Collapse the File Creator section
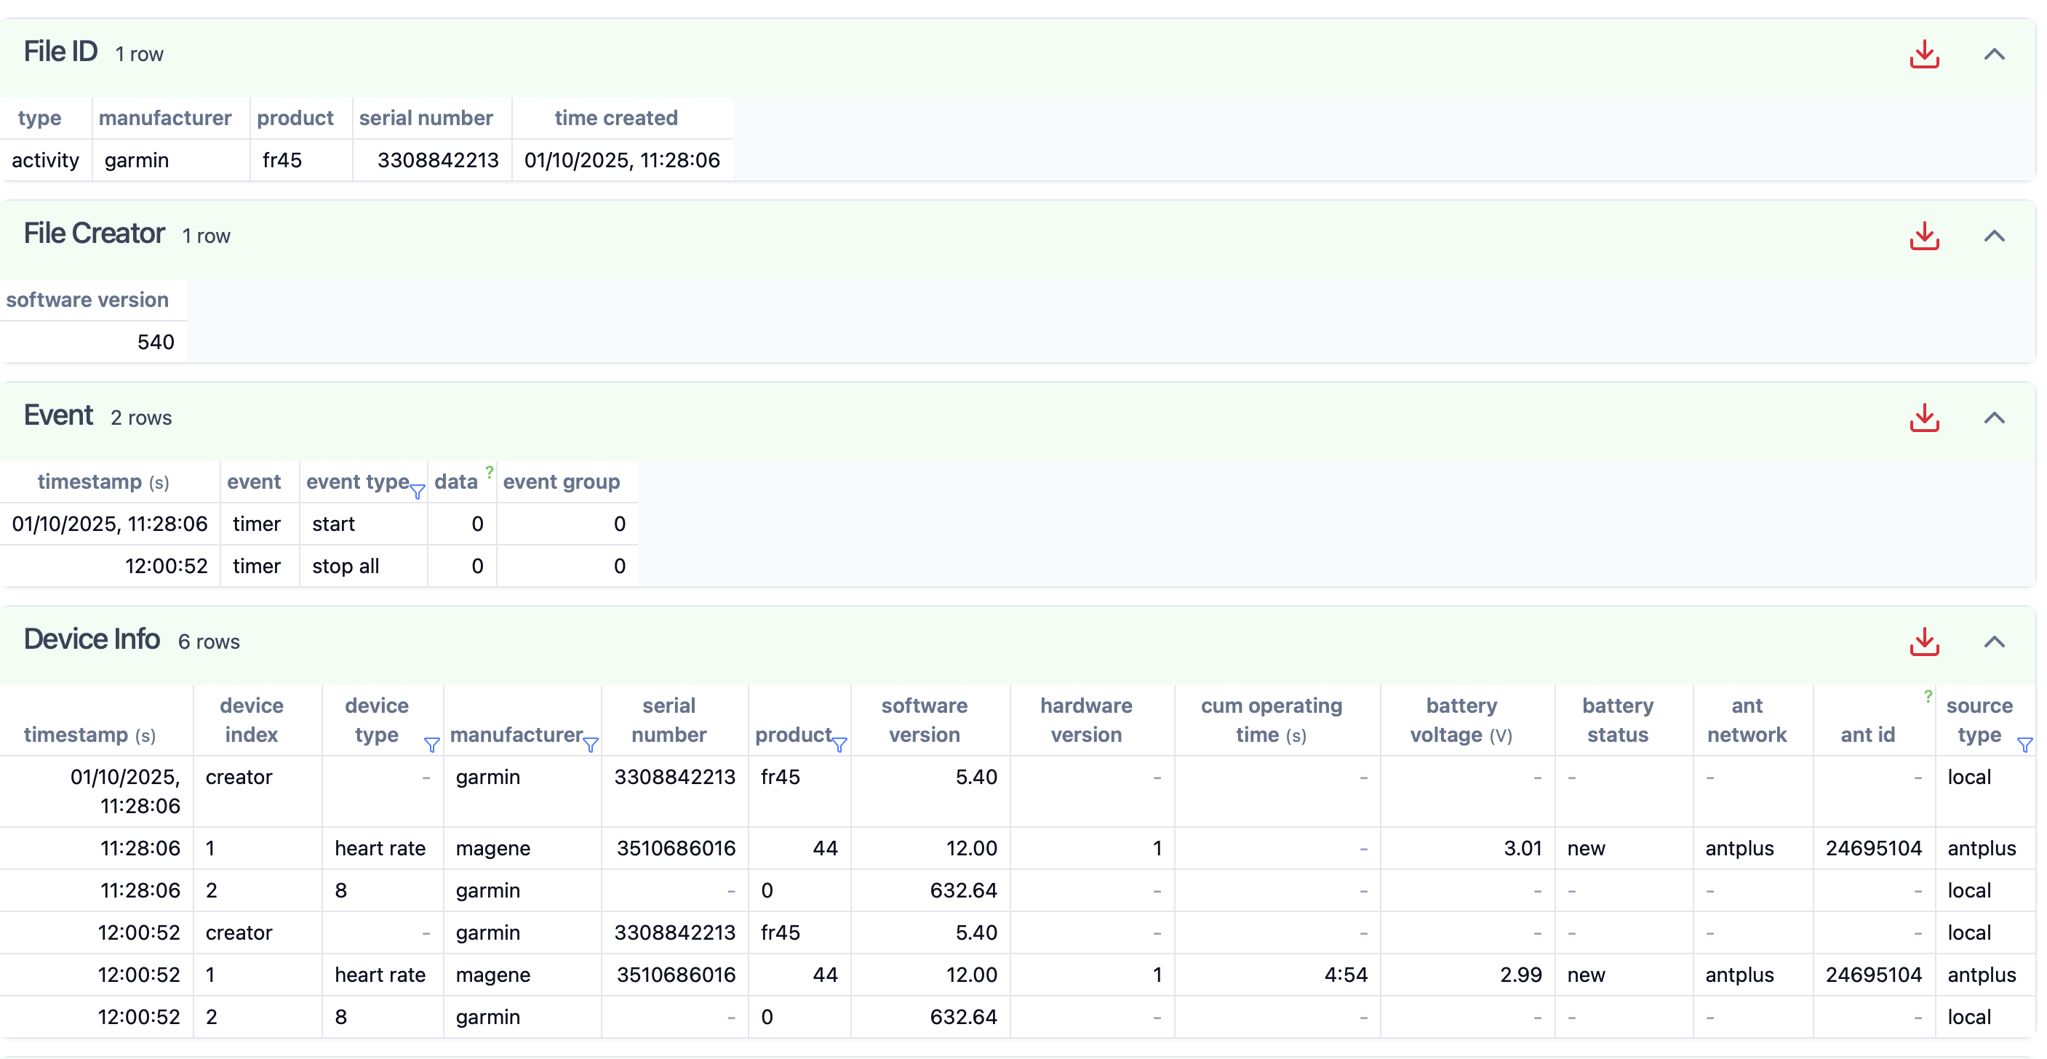Image resolution: width=2047 pixels, height=1059 pixels. coord(1994,236)
